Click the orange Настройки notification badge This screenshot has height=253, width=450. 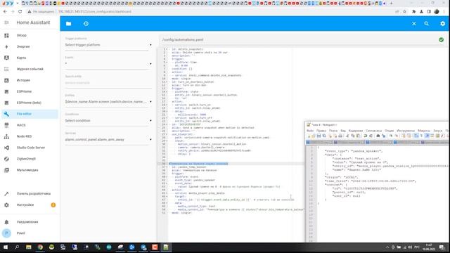pos(53,205)
